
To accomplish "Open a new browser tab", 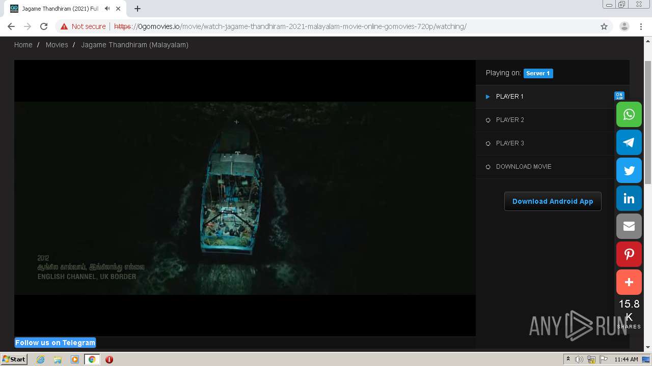I will pyautogui.click(x=138, y=9).
